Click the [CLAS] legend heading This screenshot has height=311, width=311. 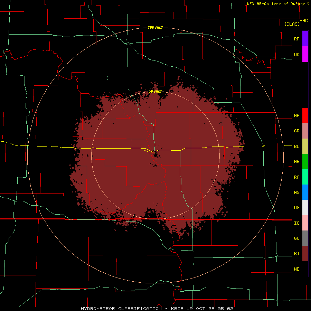[292, 24]
